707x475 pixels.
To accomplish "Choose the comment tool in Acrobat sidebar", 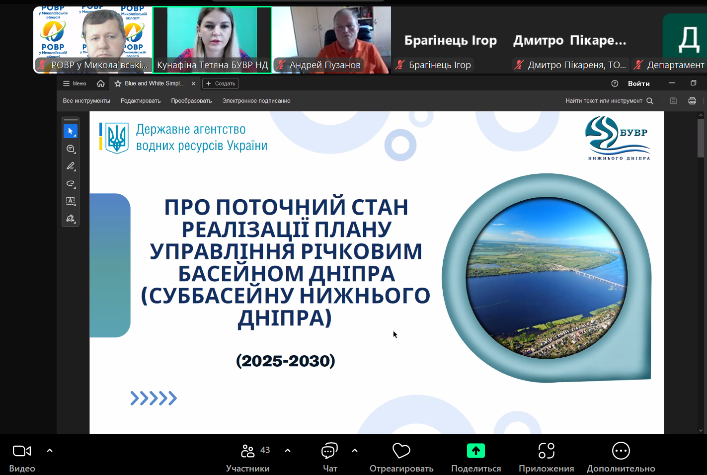I will coord(71,149).
